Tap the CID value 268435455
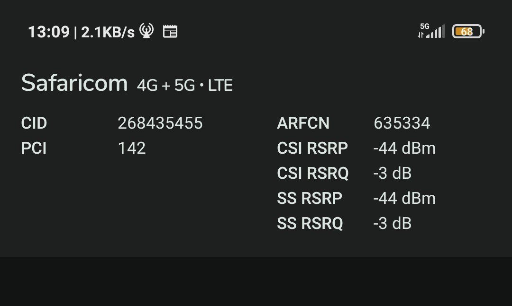 click(x=160, y=123)
